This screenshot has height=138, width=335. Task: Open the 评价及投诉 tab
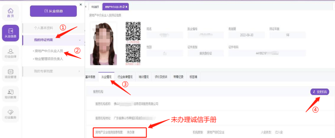click(x=161, y=77)
